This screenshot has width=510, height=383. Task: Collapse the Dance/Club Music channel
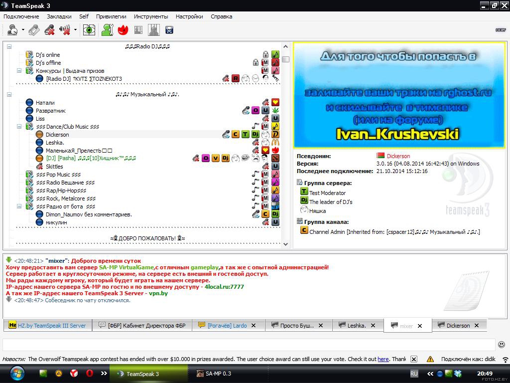19,126
